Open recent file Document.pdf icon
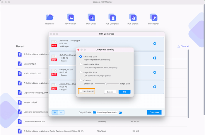This screenshot has height=135, width=205. pos(20,64)
